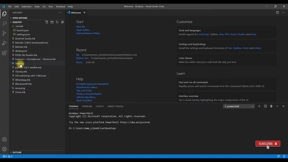Switch to the Debug Console tab
The image size is (288, 162).
point(115,106)
